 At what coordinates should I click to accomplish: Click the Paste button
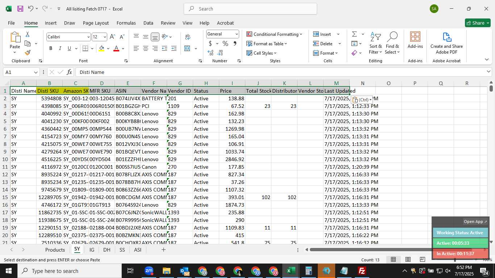(x=15, y=43)
